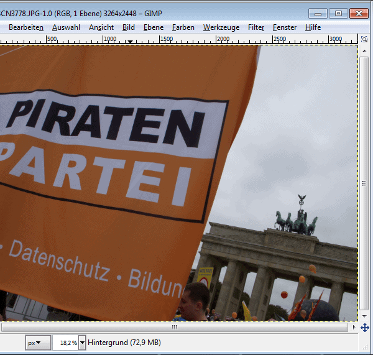The width and height of the screenshot is (373, 355).
Task: Open the px unit dropdown
Action: click(x=38, y=343)
